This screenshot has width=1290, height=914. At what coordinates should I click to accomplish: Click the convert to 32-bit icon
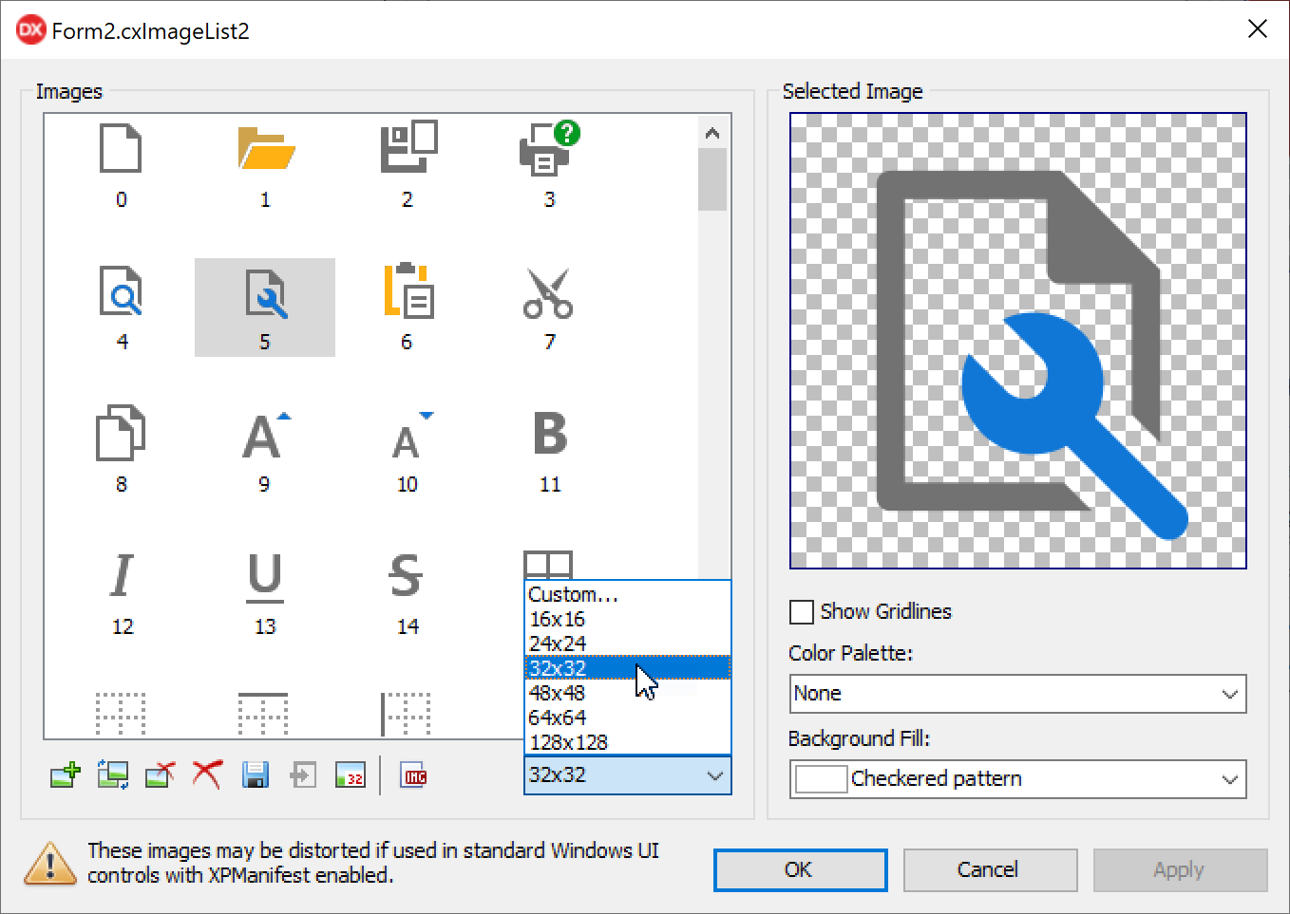[x=351, y=775]
